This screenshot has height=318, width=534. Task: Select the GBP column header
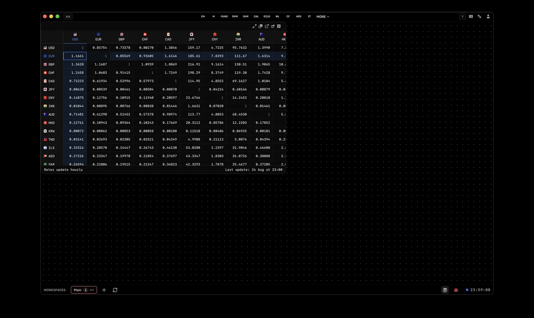(122, 37)
